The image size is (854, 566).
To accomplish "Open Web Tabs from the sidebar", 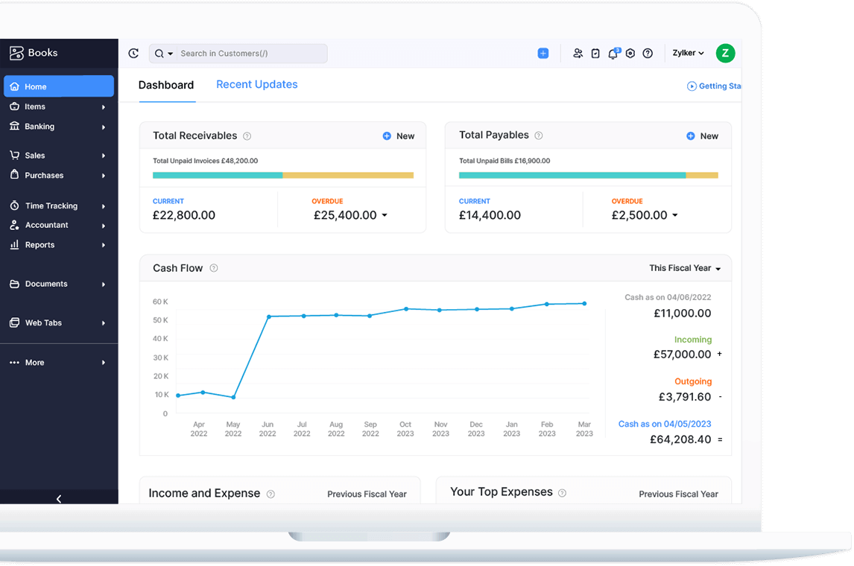I will click(45, 322).
